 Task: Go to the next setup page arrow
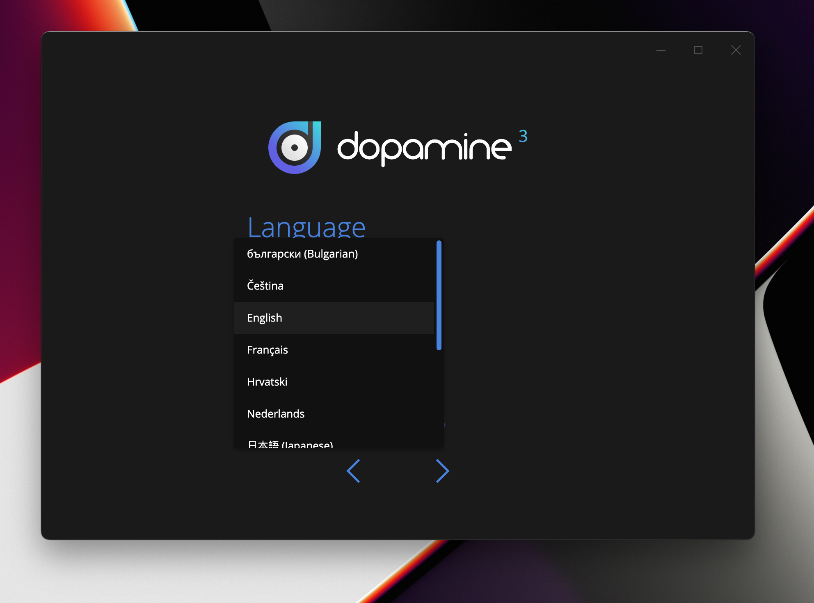442,471
